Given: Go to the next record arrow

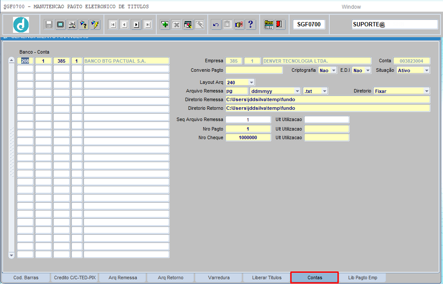Looking at the screenshot, I should [136, 25].
